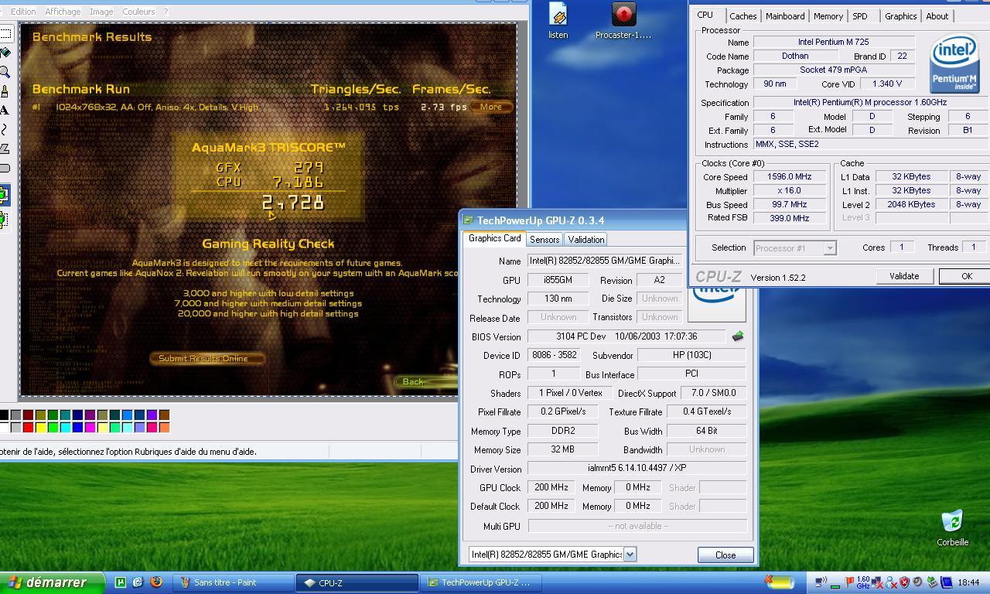Open the Procaster desktop shortcut
This screenshot has height=594, width=990.
[x=623, y=21]
